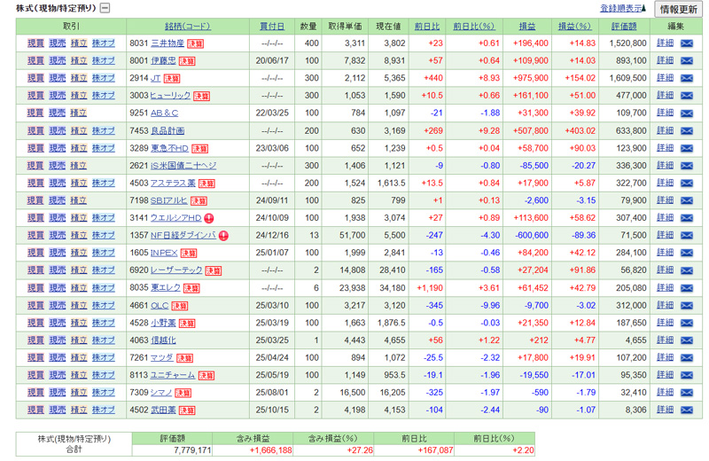Click the mail icon in the 三井物産 row

click(686, 43)
